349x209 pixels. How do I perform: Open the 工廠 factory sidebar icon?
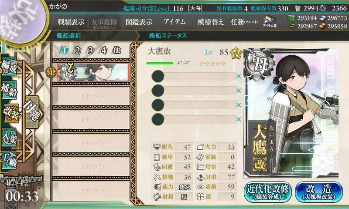[9, 160]
